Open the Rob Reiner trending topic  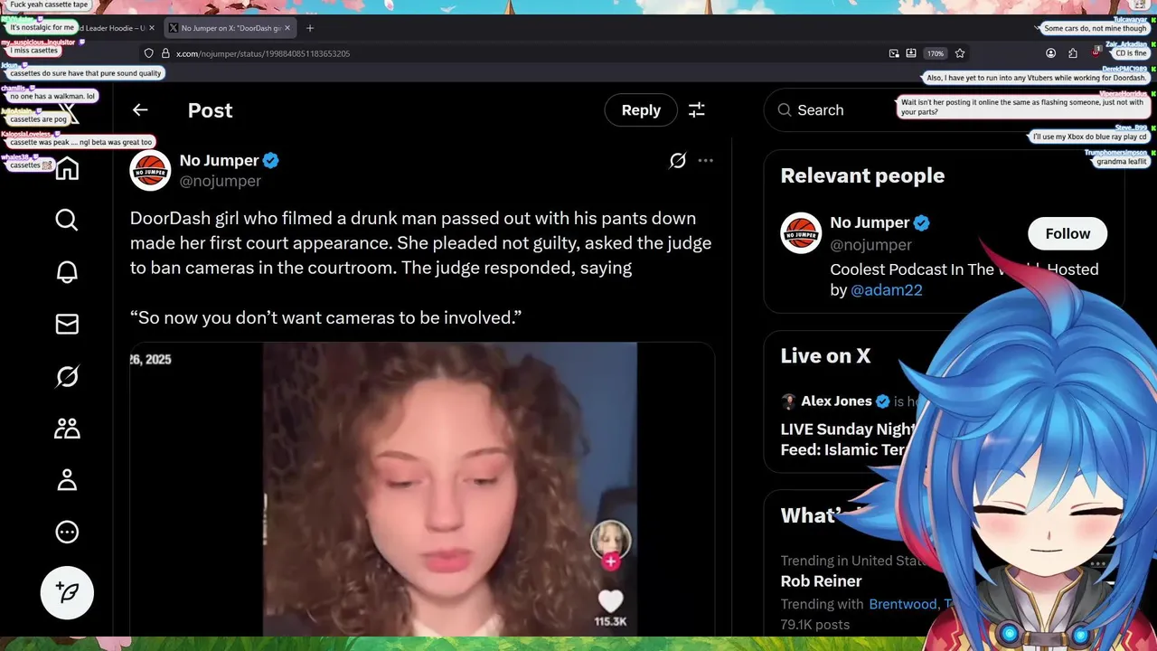point(821,580)
